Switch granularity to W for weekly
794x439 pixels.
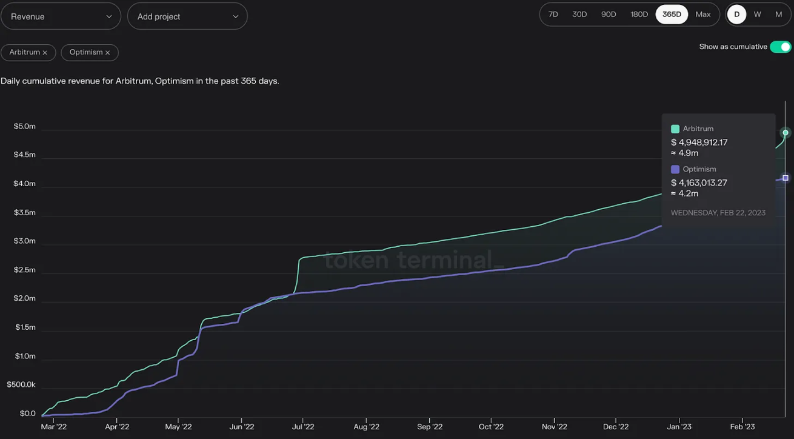(757, 14)
